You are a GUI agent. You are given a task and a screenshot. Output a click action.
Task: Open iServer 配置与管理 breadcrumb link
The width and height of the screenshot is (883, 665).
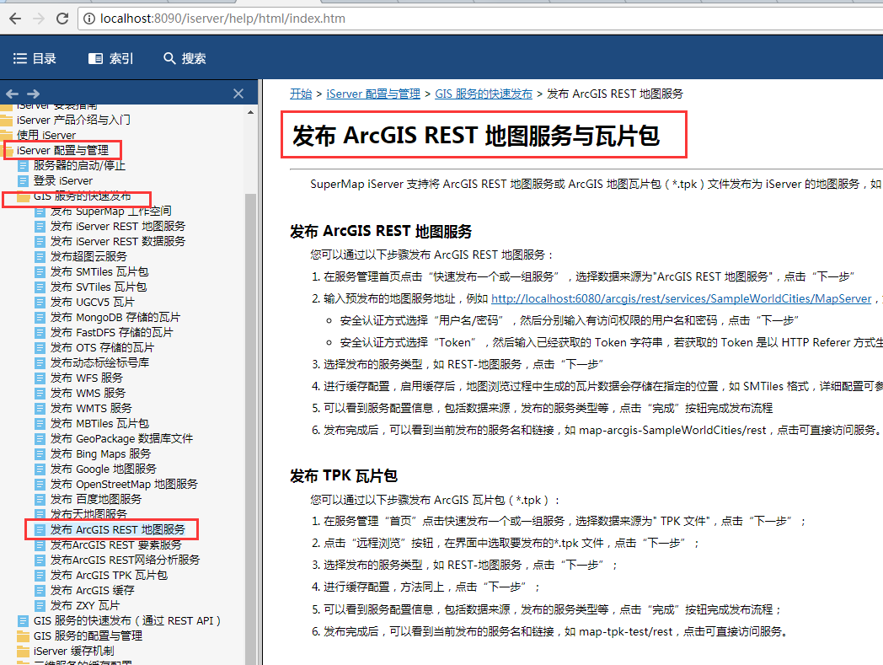pyautogui.click(x=373, y=94)
